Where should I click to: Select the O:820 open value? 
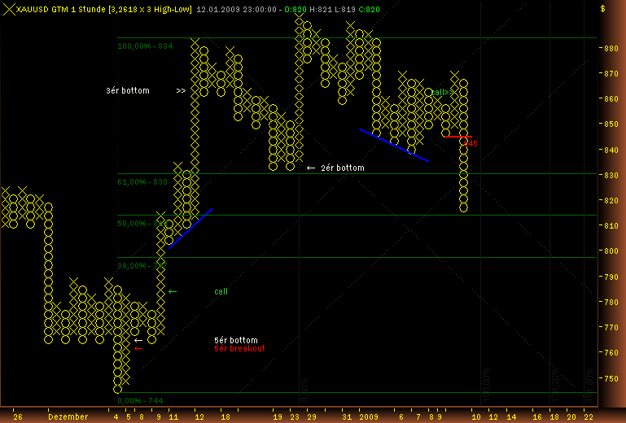click(295, 9)
